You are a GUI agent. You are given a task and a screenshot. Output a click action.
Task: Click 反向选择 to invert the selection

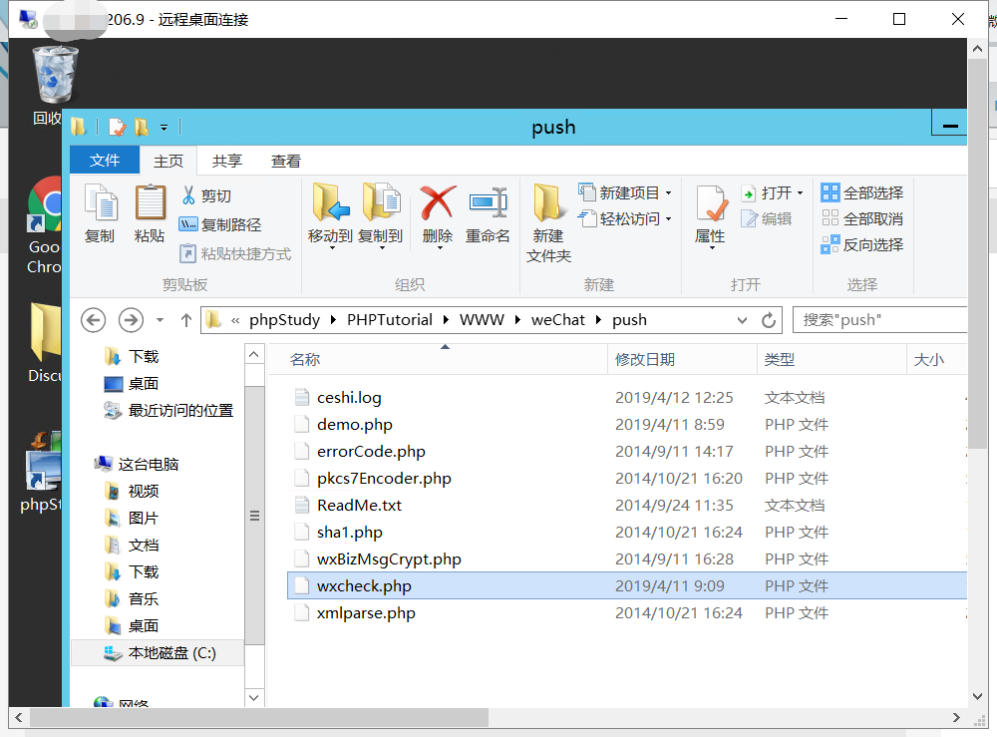(871, 244)
